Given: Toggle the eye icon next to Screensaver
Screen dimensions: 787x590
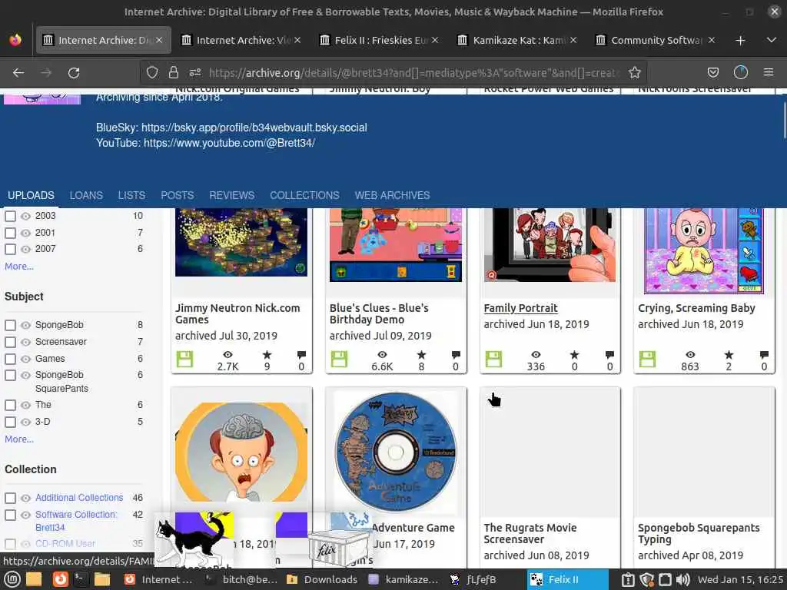Looking at the screenshot, I should click(25, 342).
